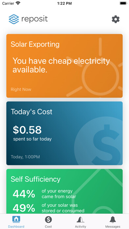Tap the cheap electricity available message
The image size is (129, 229).
(x=61, y=65)
